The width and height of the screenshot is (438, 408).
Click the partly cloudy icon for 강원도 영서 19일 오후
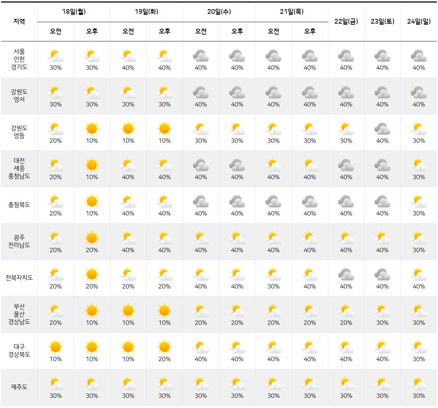click(165, 93)
